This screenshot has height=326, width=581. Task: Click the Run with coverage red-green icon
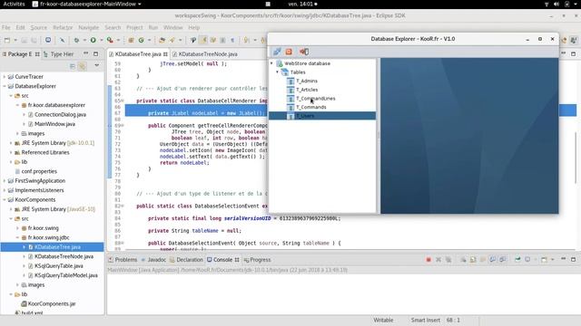point(110,40)
